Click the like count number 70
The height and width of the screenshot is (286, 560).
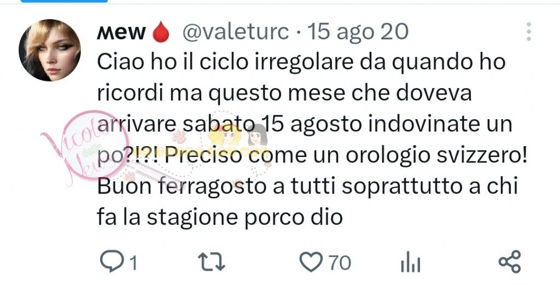pyautogui.click(x=340, y=263)
